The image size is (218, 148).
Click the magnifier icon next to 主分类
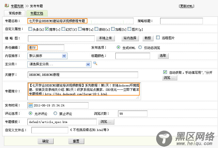click(x=95, y=63)
